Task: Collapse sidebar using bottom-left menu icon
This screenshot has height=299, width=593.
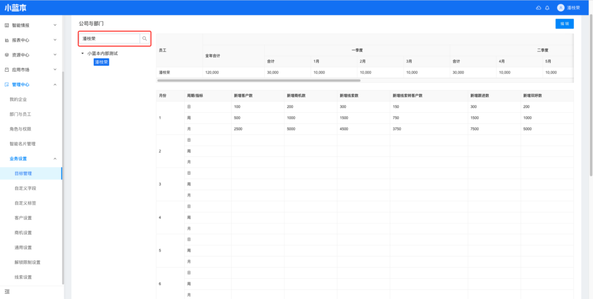Action: pyautogui.click(x=7, y=291)
